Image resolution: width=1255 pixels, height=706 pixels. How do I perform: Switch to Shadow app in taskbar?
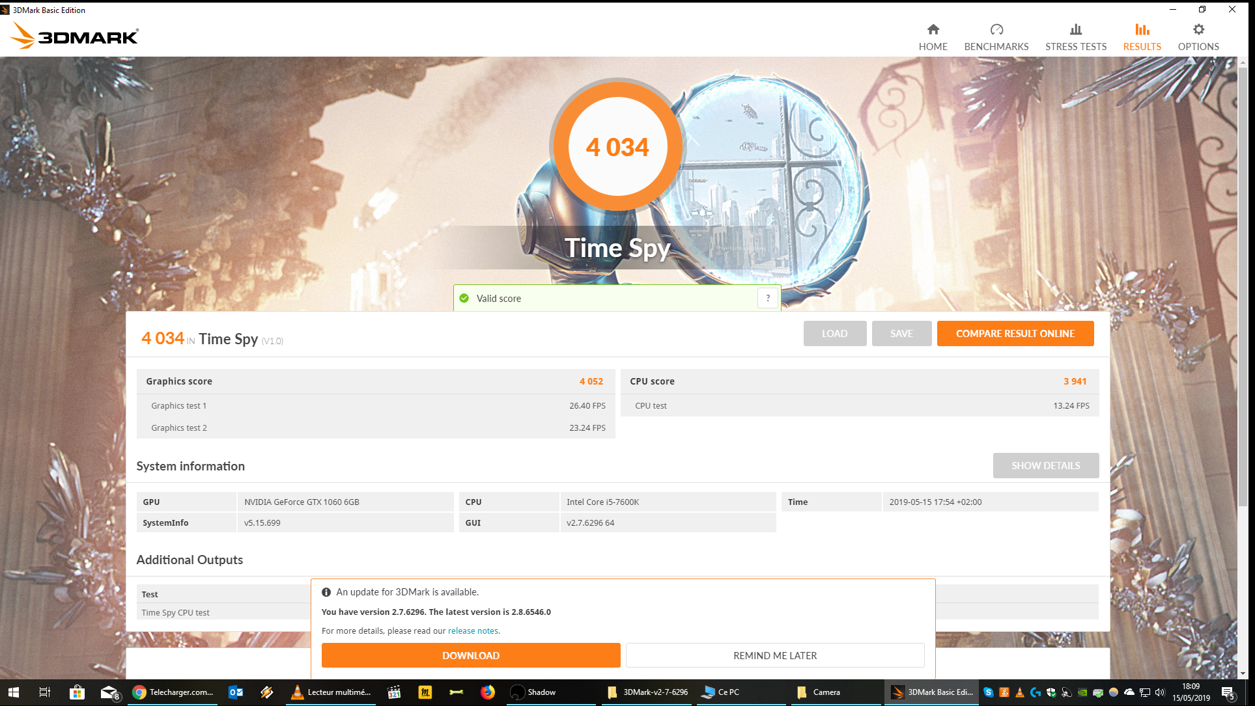pyautogui.click(x=534, y=692)
